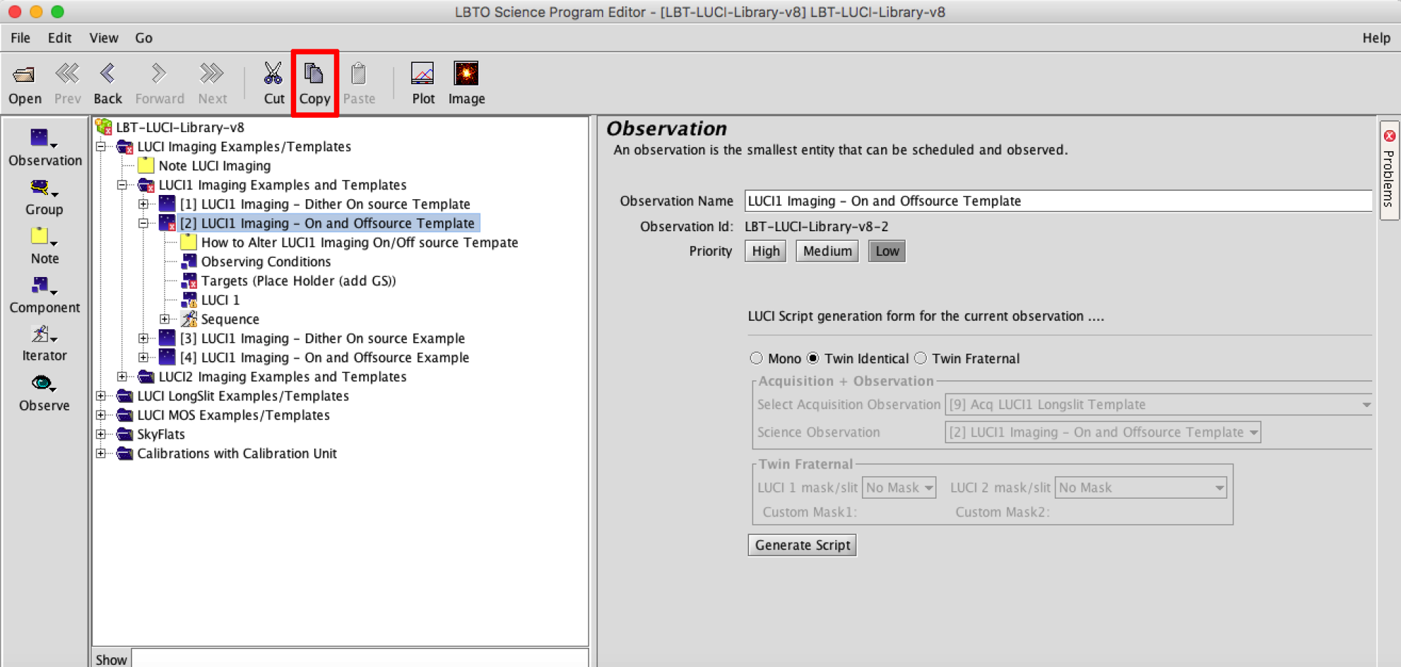The height and width of the screenshot is (667, 1401).
Task: Open the Edit menu
Action: tap(60, 38)
